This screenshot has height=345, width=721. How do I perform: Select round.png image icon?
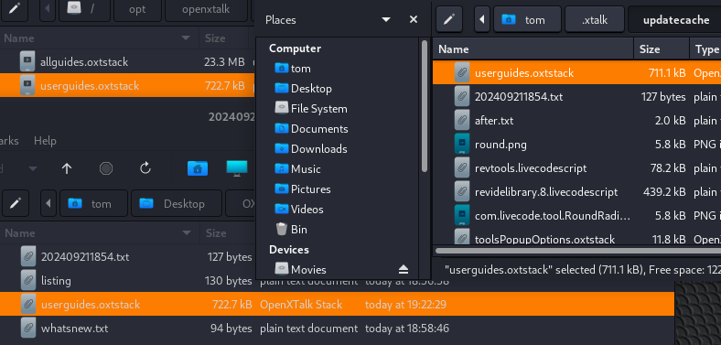coord(462,145)
